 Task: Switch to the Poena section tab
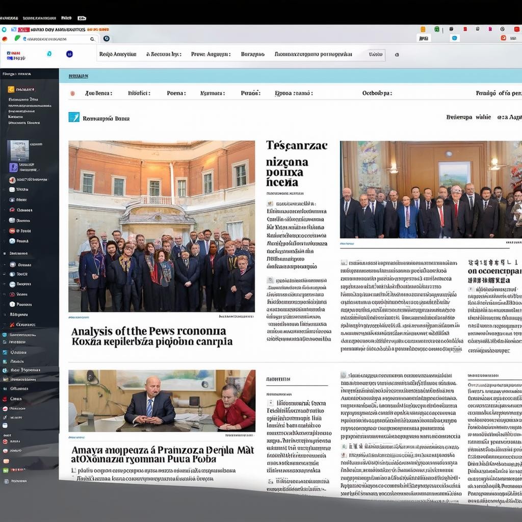tap(176, 93)
